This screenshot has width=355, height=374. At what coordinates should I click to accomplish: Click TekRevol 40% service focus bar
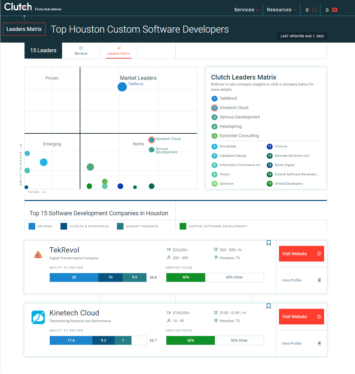pos(186,278)
